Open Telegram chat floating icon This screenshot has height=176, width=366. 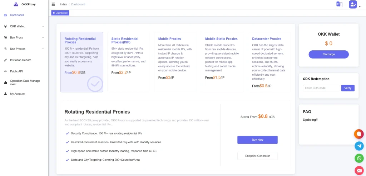(x=359, y=146)
